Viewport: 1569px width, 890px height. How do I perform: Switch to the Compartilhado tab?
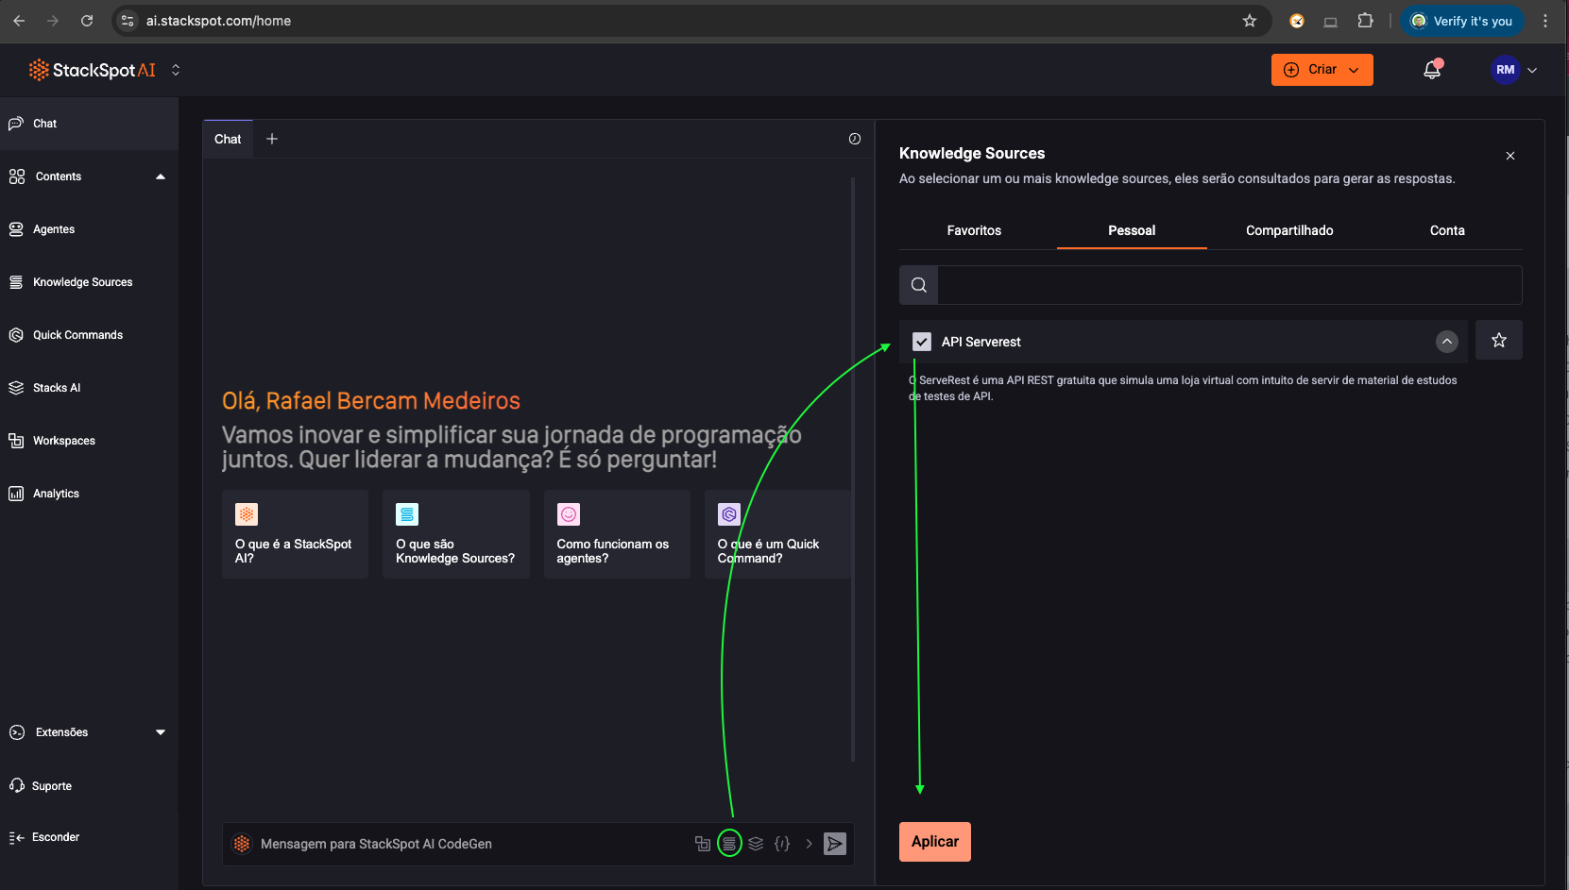(1289, 230)
